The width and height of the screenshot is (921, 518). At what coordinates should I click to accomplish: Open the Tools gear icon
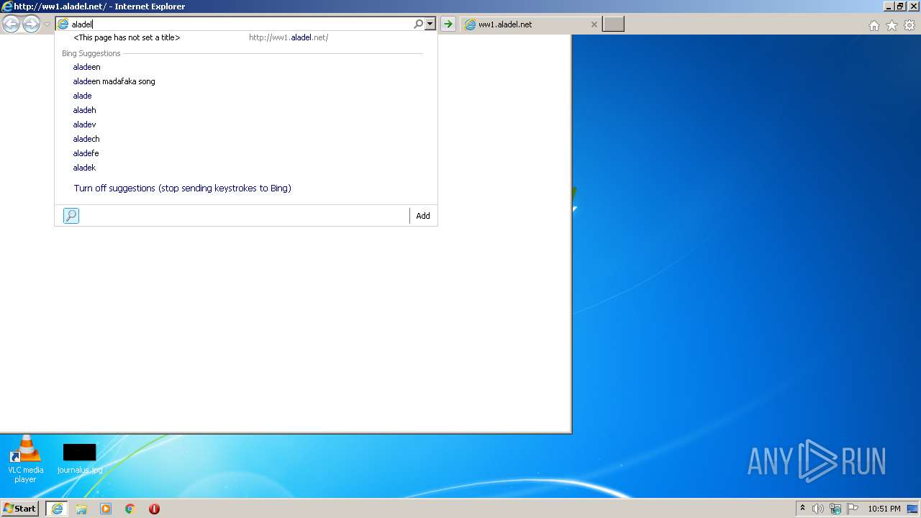[x=909, y=25]
